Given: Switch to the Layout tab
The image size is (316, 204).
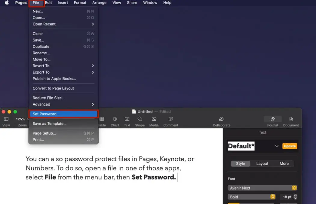Looking at the screenshot, I should (262, 163).
